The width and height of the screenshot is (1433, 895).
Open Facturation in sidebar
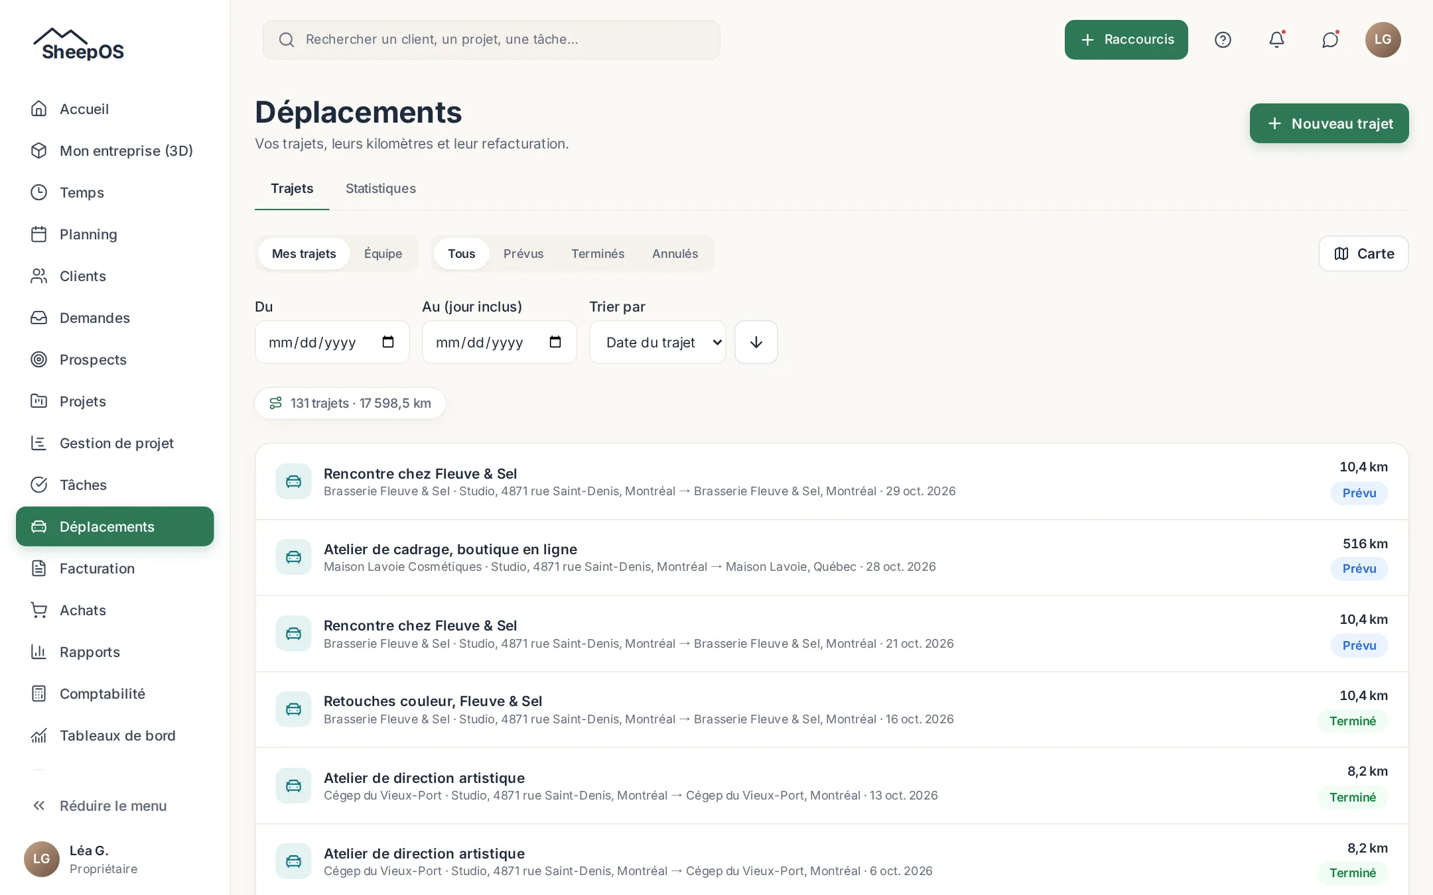[115, 568]
